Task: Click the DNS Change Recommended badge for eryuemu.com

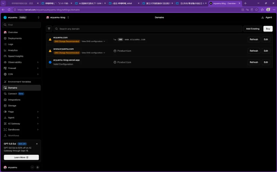Action: tap(67, 41)
